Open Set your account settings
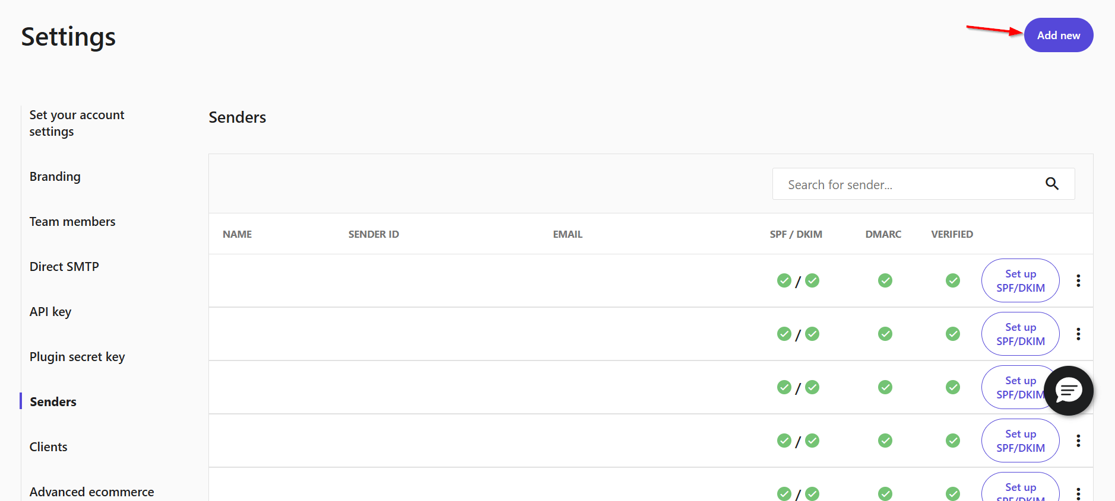 [x=77, y=123]
